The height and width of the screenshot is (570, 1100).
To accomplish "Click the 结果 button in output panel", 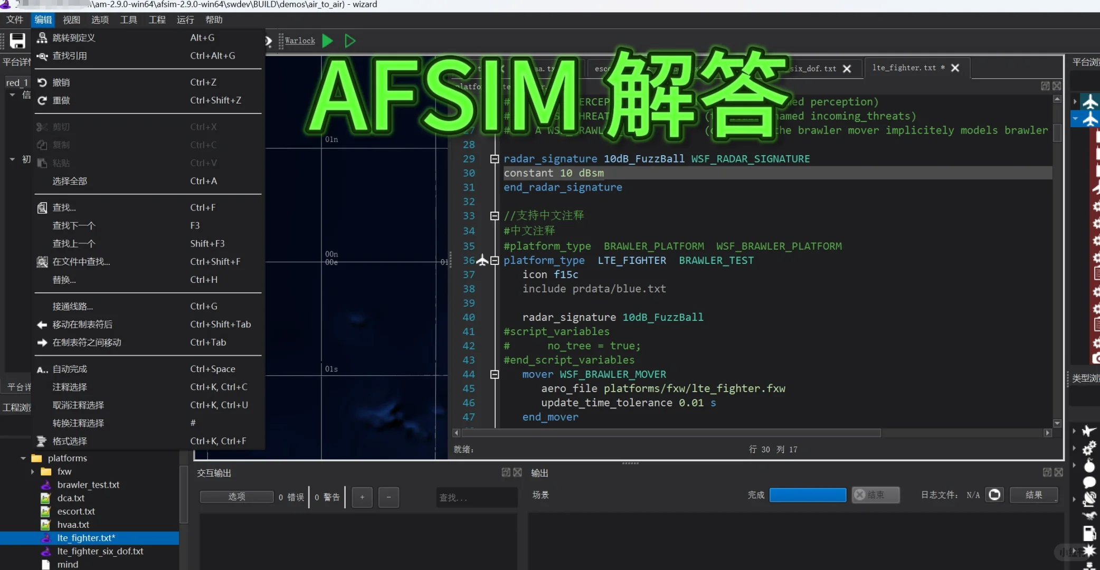I will coord(1033,495).
